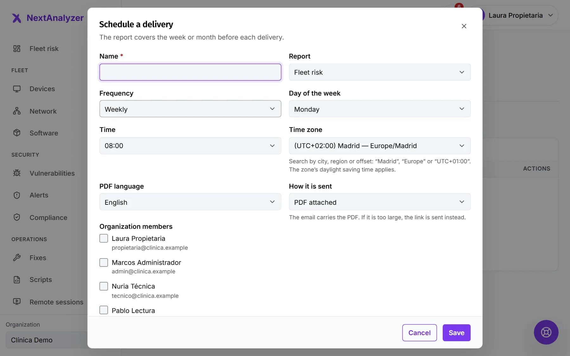Open the Time zone Madrid dropdown
The width and height of the screenshot is (570, 356).
[x=380, y=146]
